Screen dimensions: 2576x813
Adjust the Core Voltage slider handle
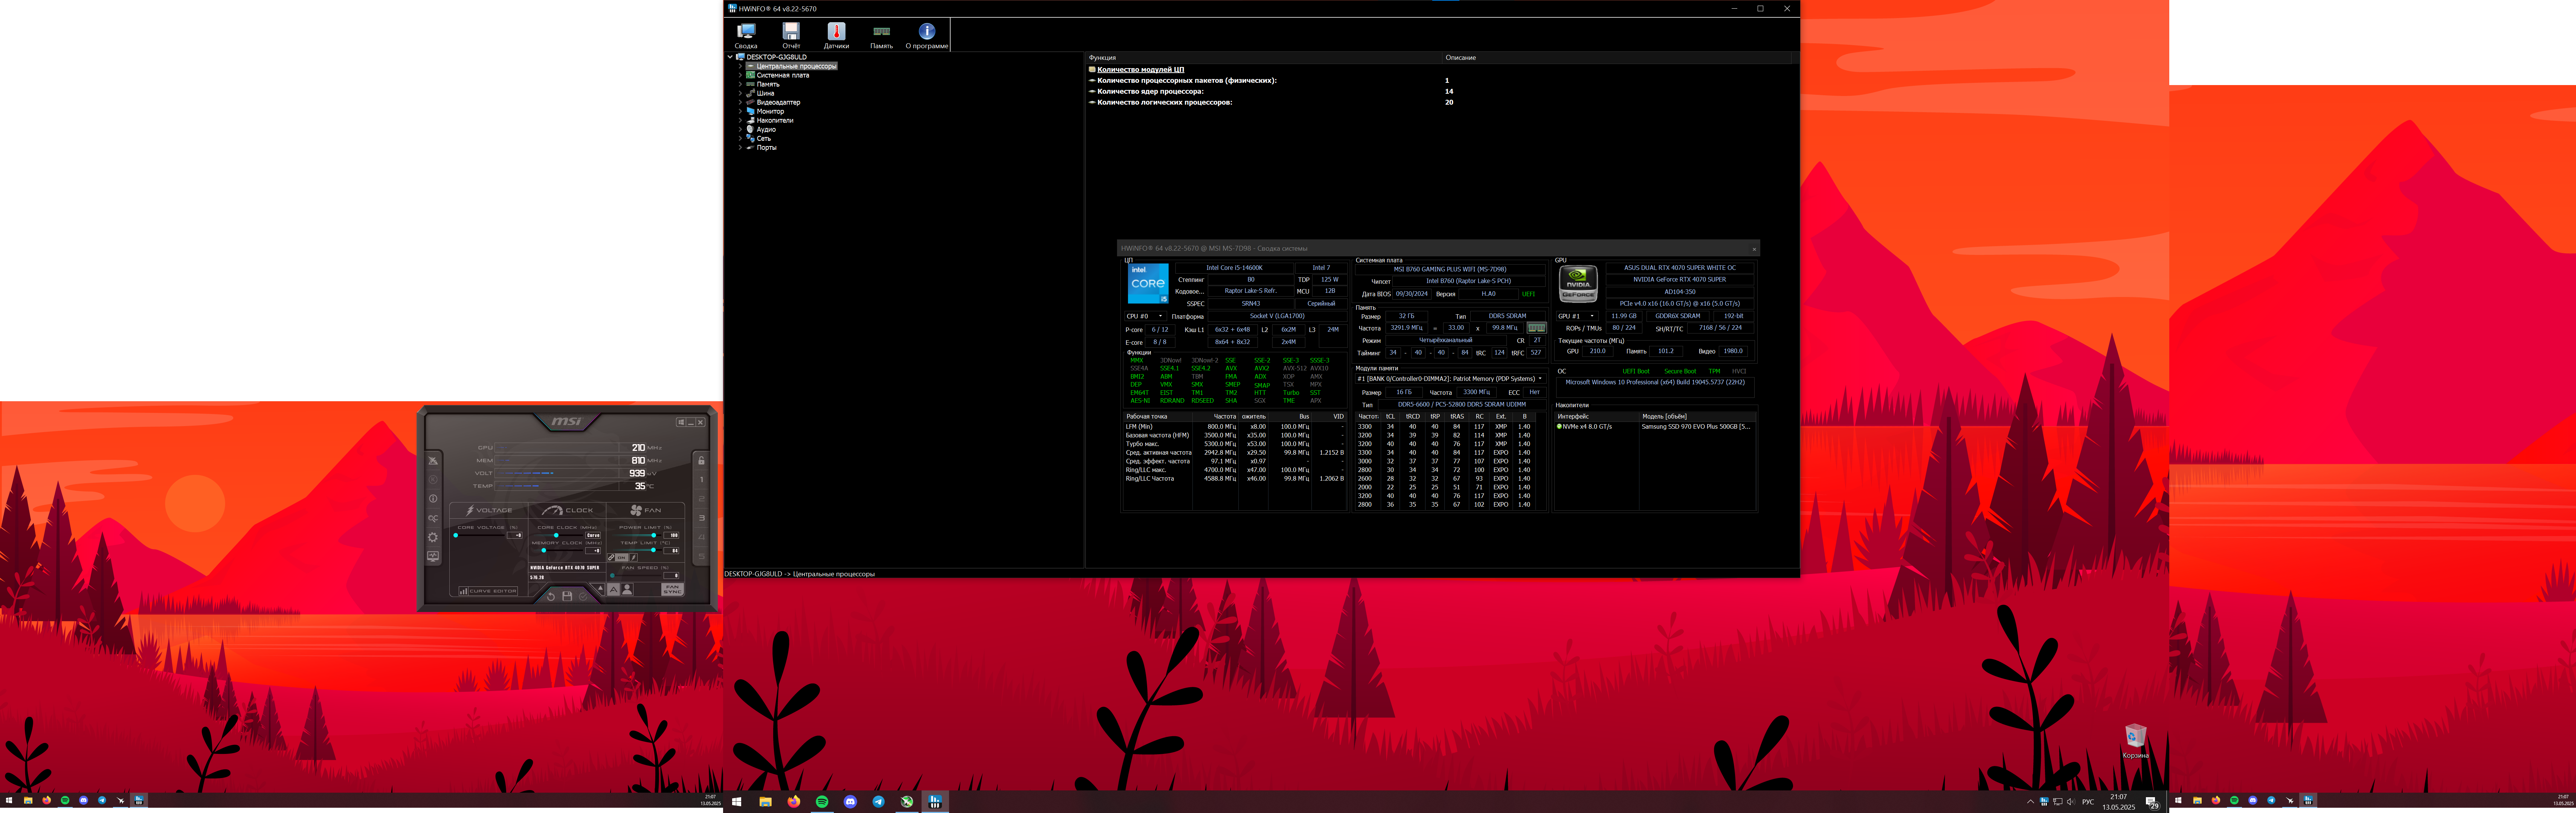(456, 535)
